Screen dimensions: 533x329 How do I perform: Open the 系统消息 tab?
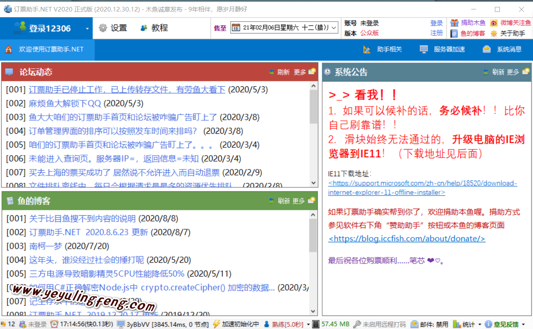coord(502,50)
